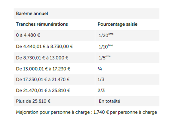Click the 1/3 percentage cell
The image size is (170, 120).
click(x=101, y=79)
